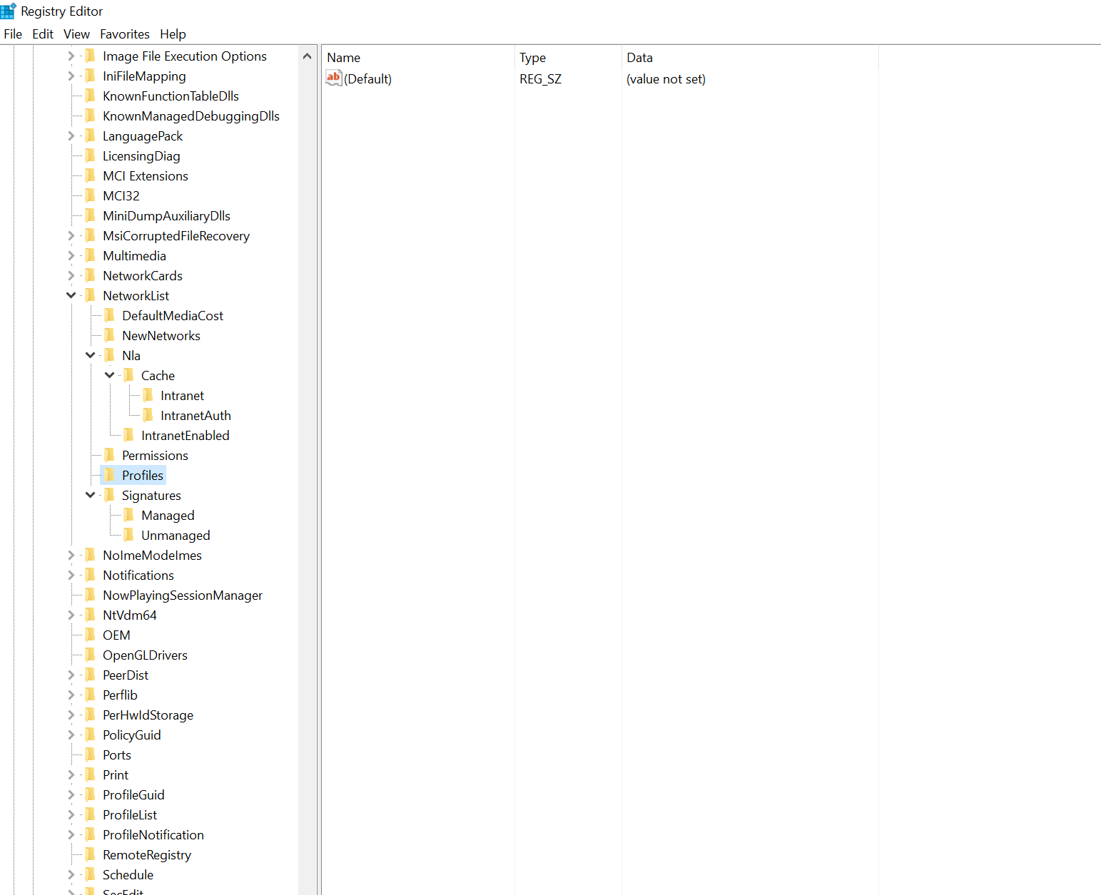Select the MCI Extensions key
The height and width of the screenshot is (895, 1101).
pyautogui.click(x=146, y=175)
